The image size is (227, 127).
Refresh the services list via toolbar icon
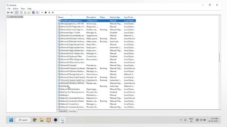(25, 13)
